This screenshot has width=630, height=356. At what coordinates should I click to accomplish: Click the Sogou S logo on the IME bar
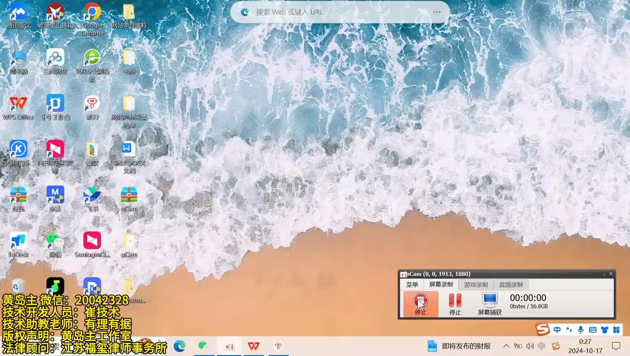click(x=543, y=329)
